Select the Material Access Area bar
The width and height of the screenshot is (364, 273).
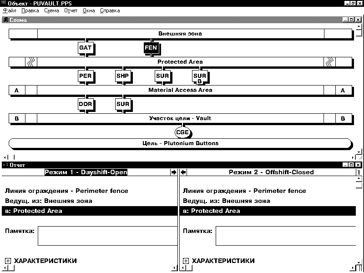tap(180, 90)
